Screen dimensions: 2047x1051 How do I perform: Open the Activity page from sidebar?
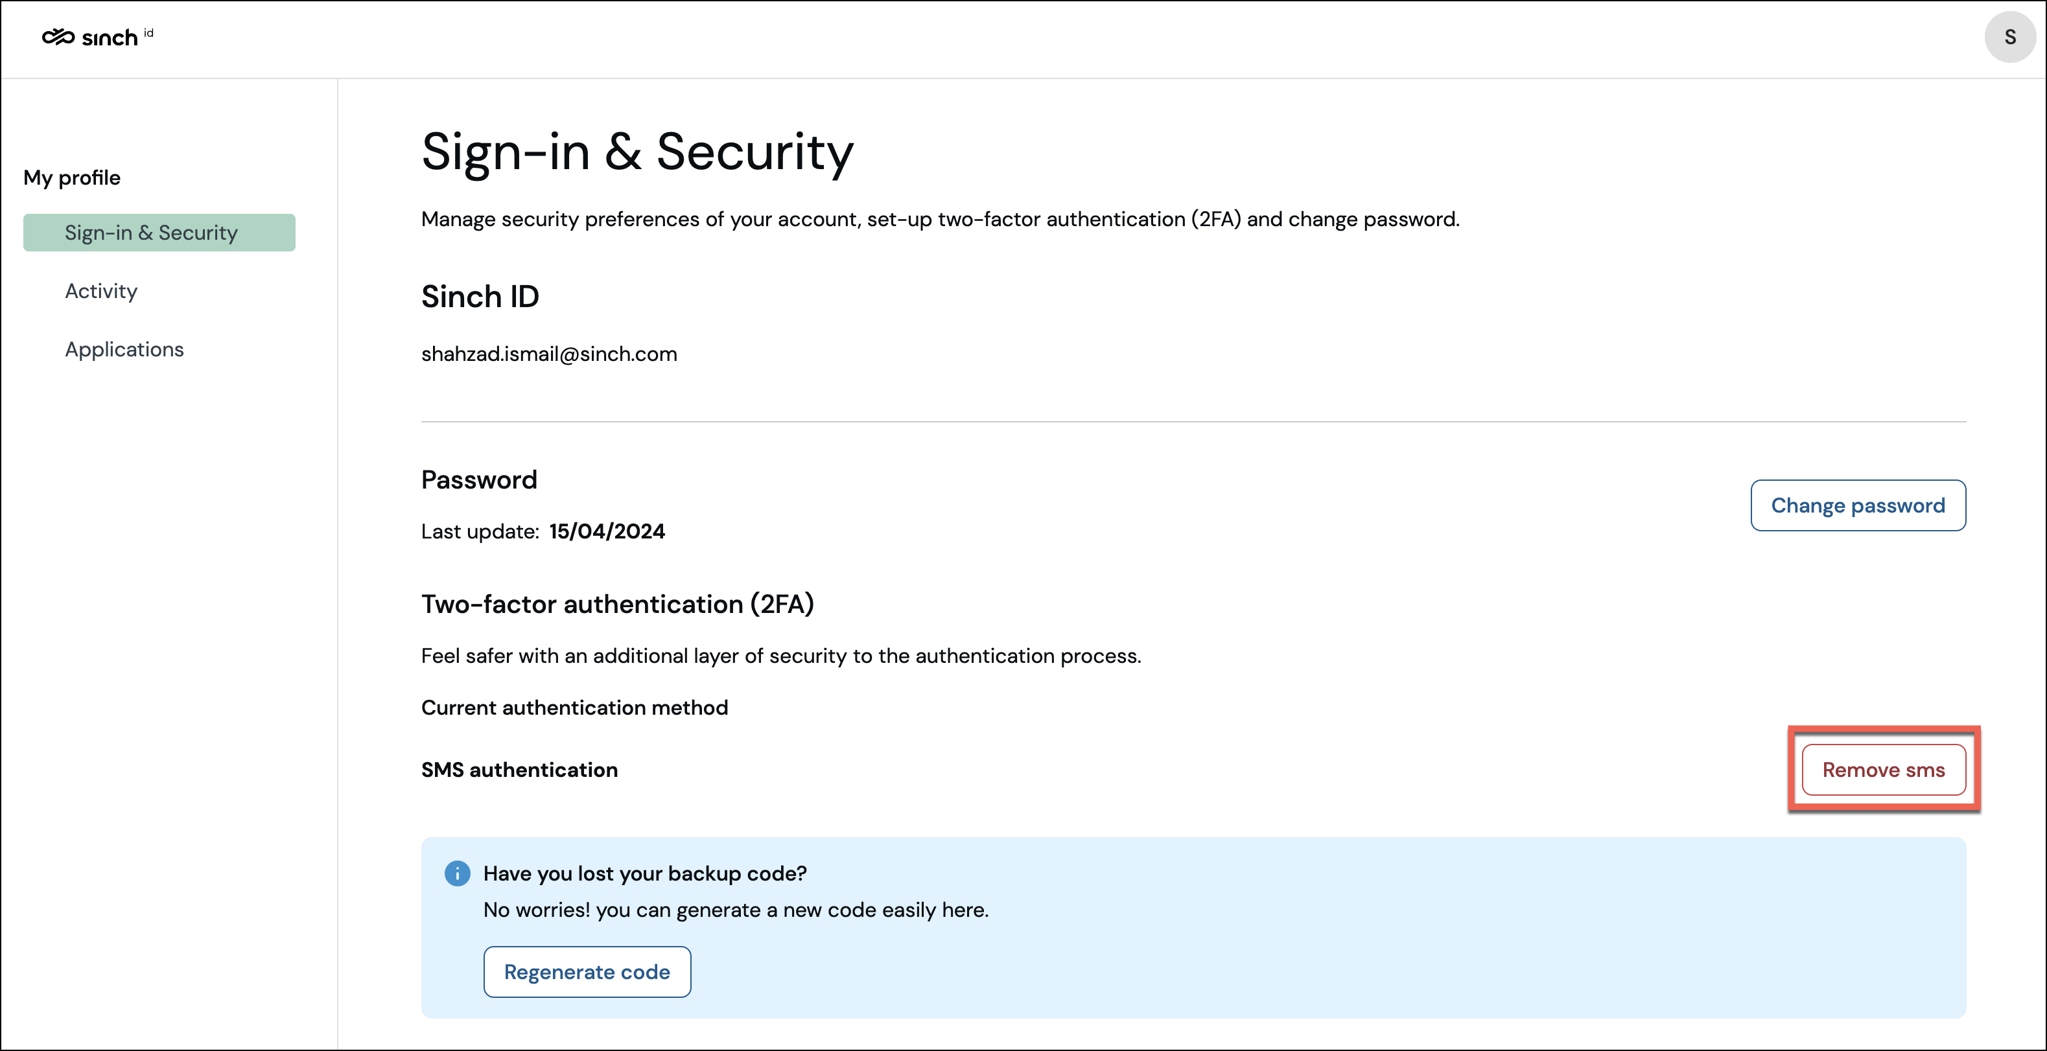click(101, 291)
